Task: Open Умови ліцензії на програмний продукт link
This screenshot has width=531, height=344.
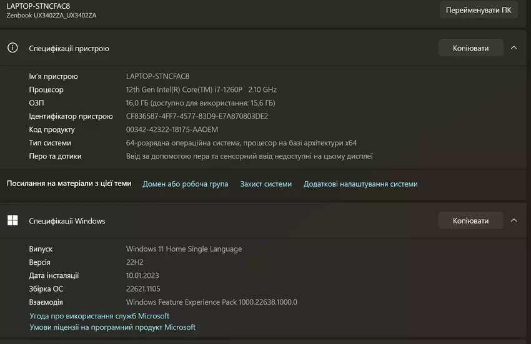Action: [112, 327]
